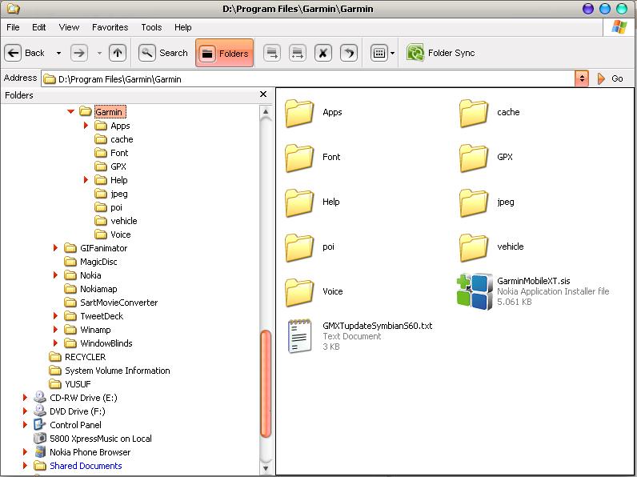Open the File menu
Viewport: 637px width, 477px height.
click(13, 27)
